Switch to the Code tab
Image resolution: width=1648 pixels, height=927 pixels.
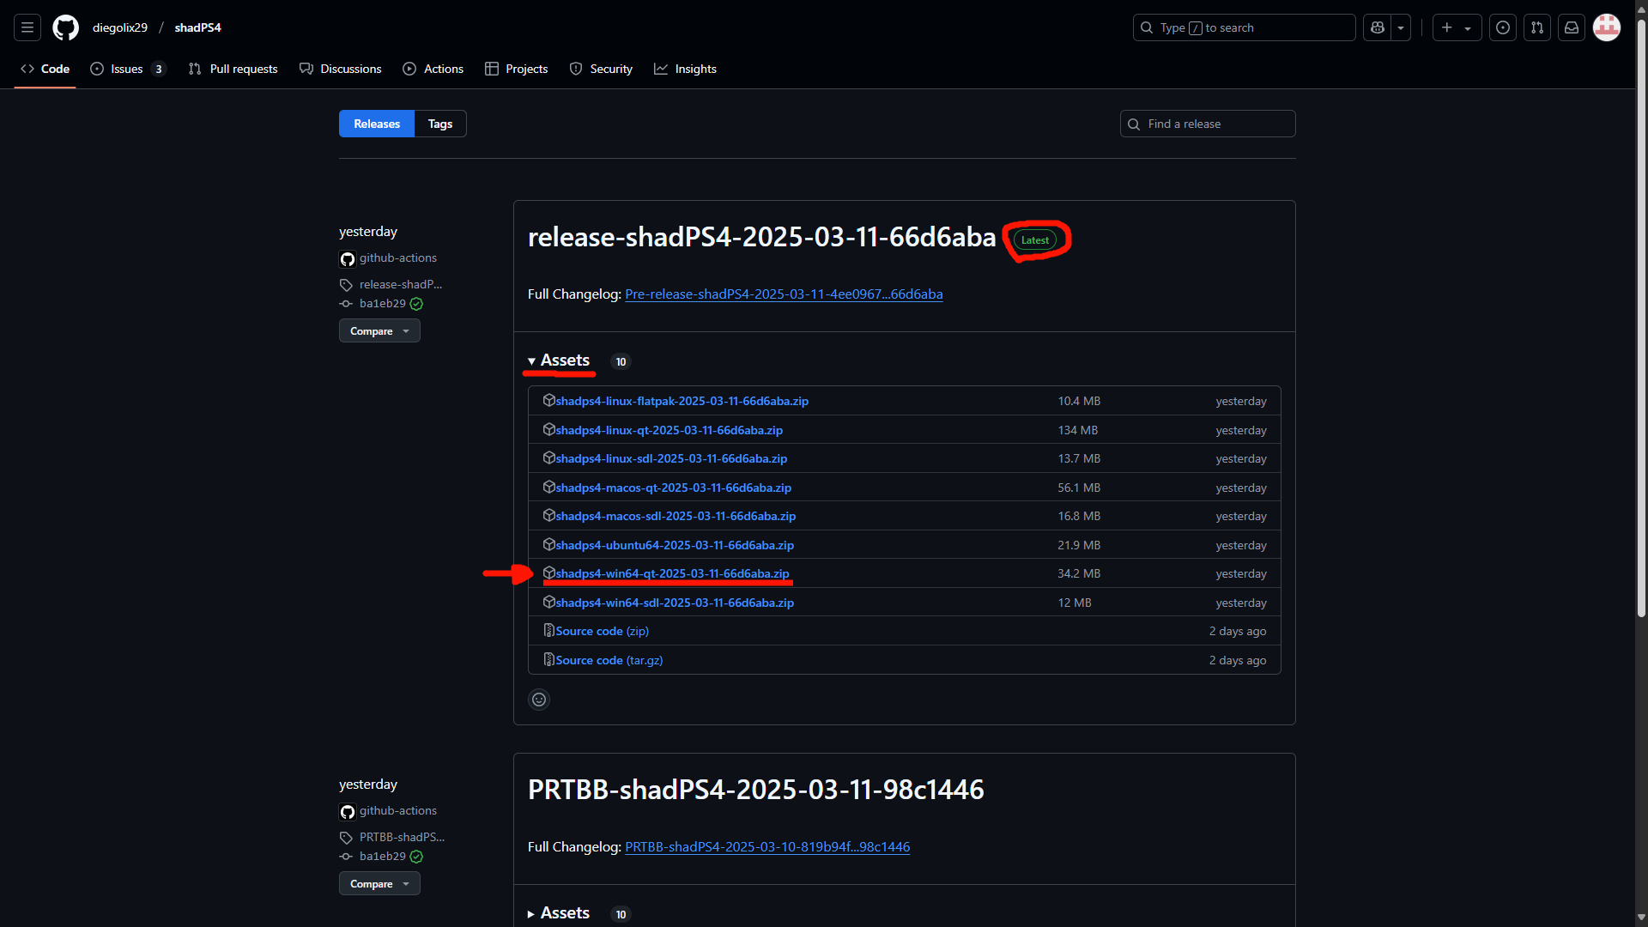(45, 69)
